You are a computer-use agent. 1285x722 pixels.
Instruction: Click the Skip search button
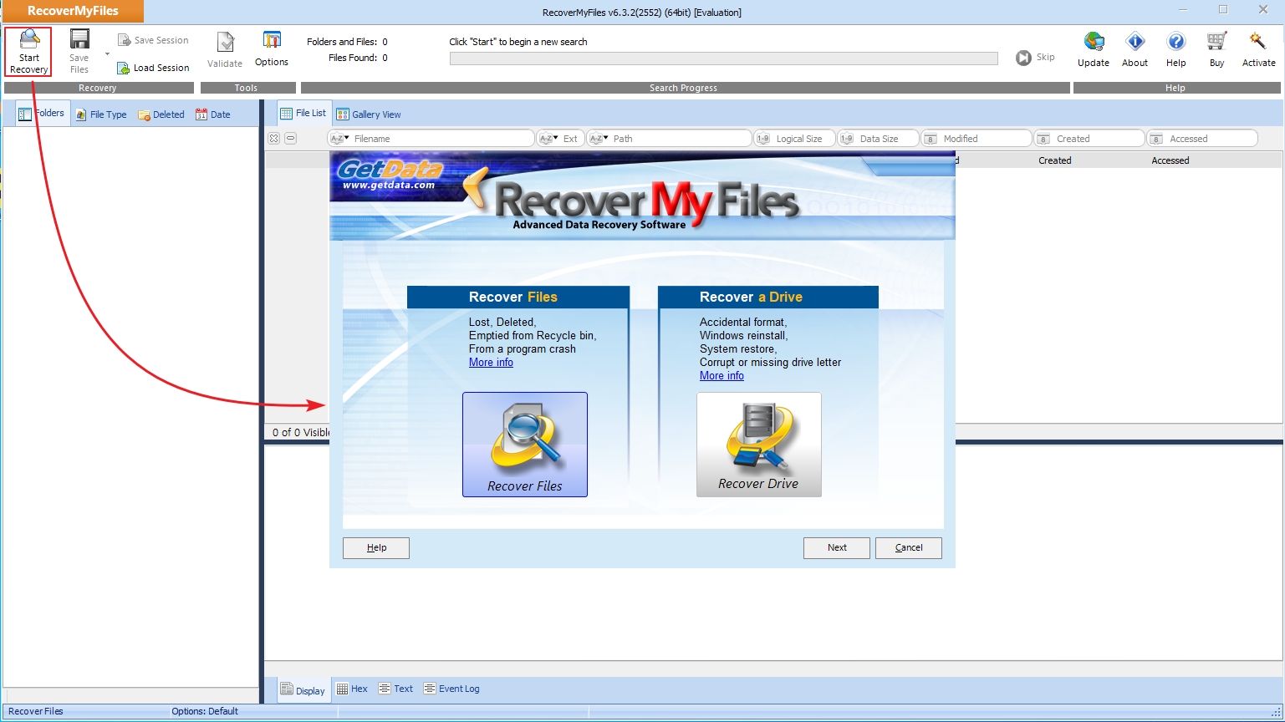tap(1035, 58)
